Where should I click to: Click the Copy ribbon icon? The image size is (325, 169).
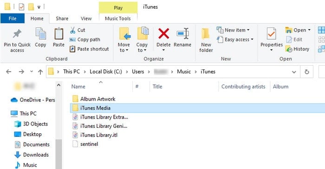(x=41, y=38)
